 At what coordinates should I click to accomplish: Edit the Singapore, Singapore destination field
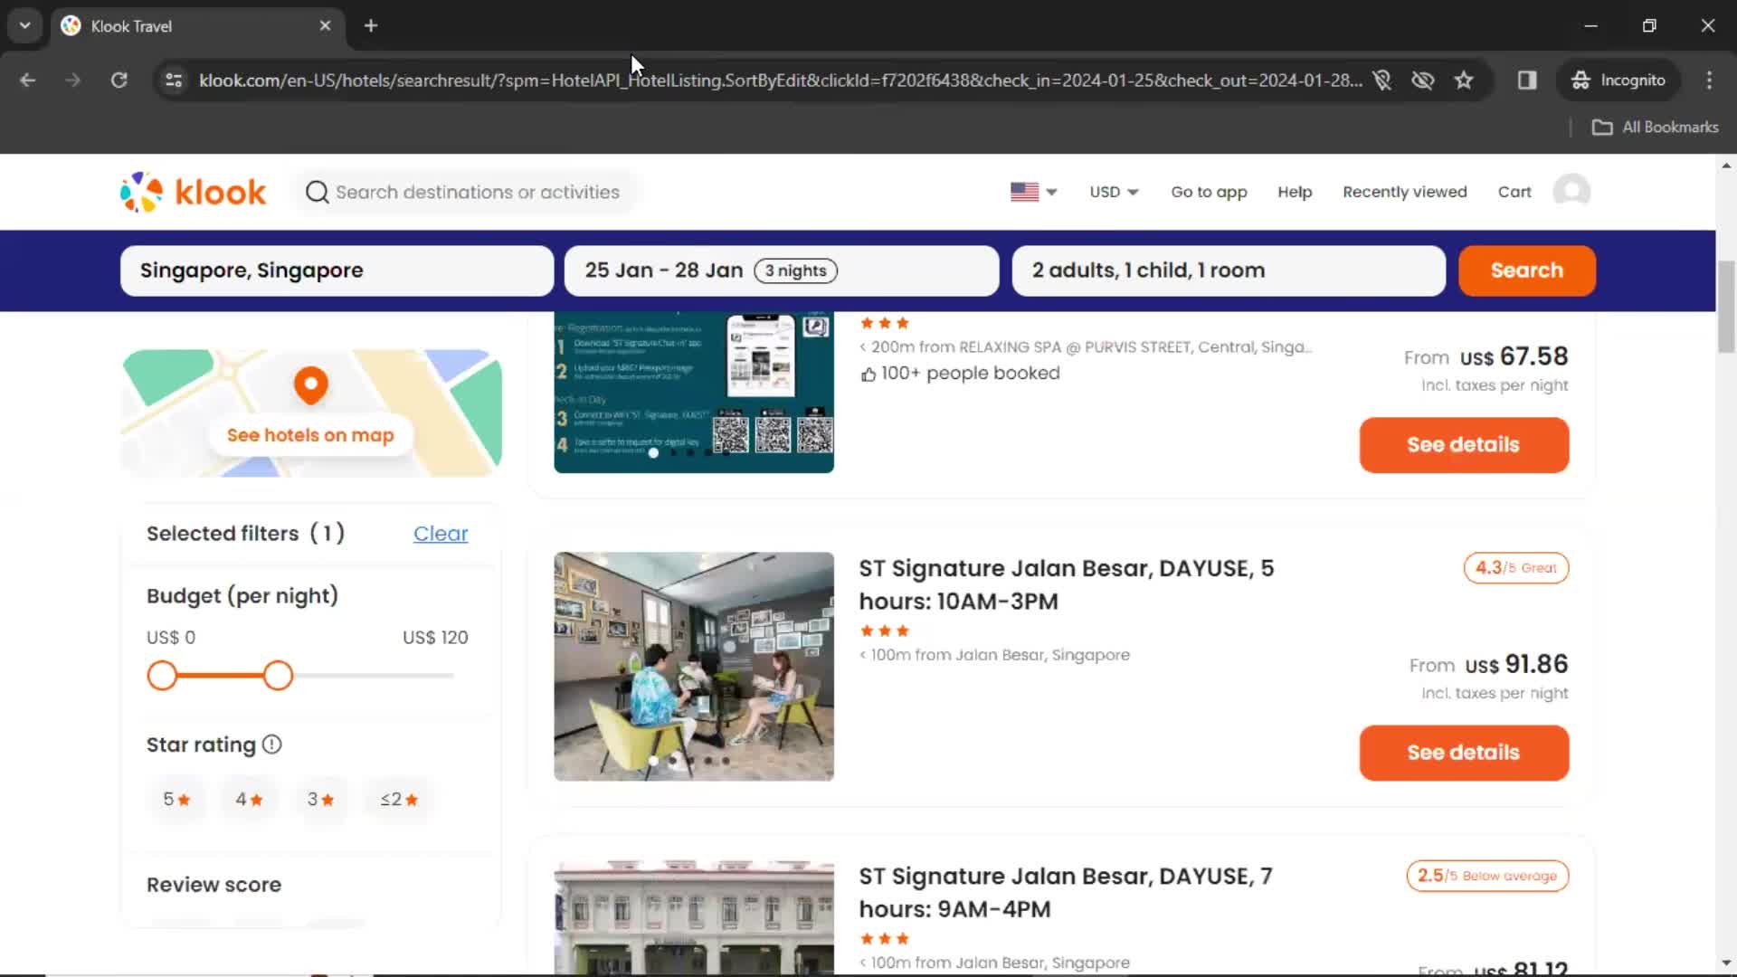337,270
